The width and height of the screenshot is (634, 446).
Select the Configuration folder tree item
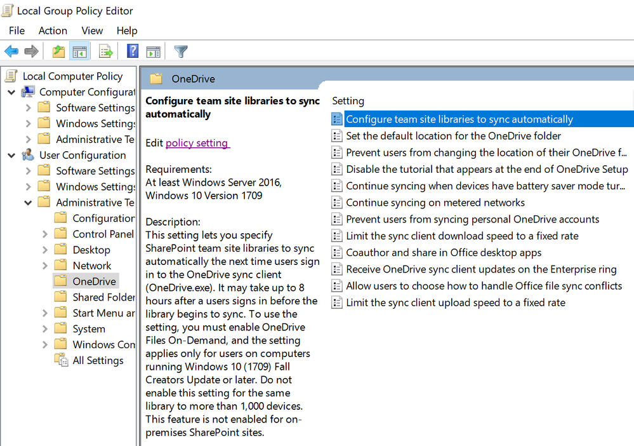click(x=103, y=218)
